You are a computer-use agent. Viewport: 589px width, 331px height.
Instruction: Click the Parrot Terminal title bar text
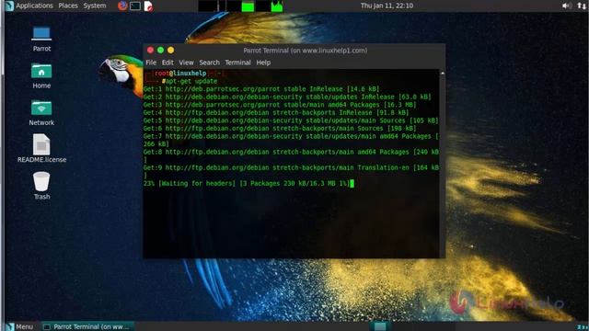click(305, 51)
